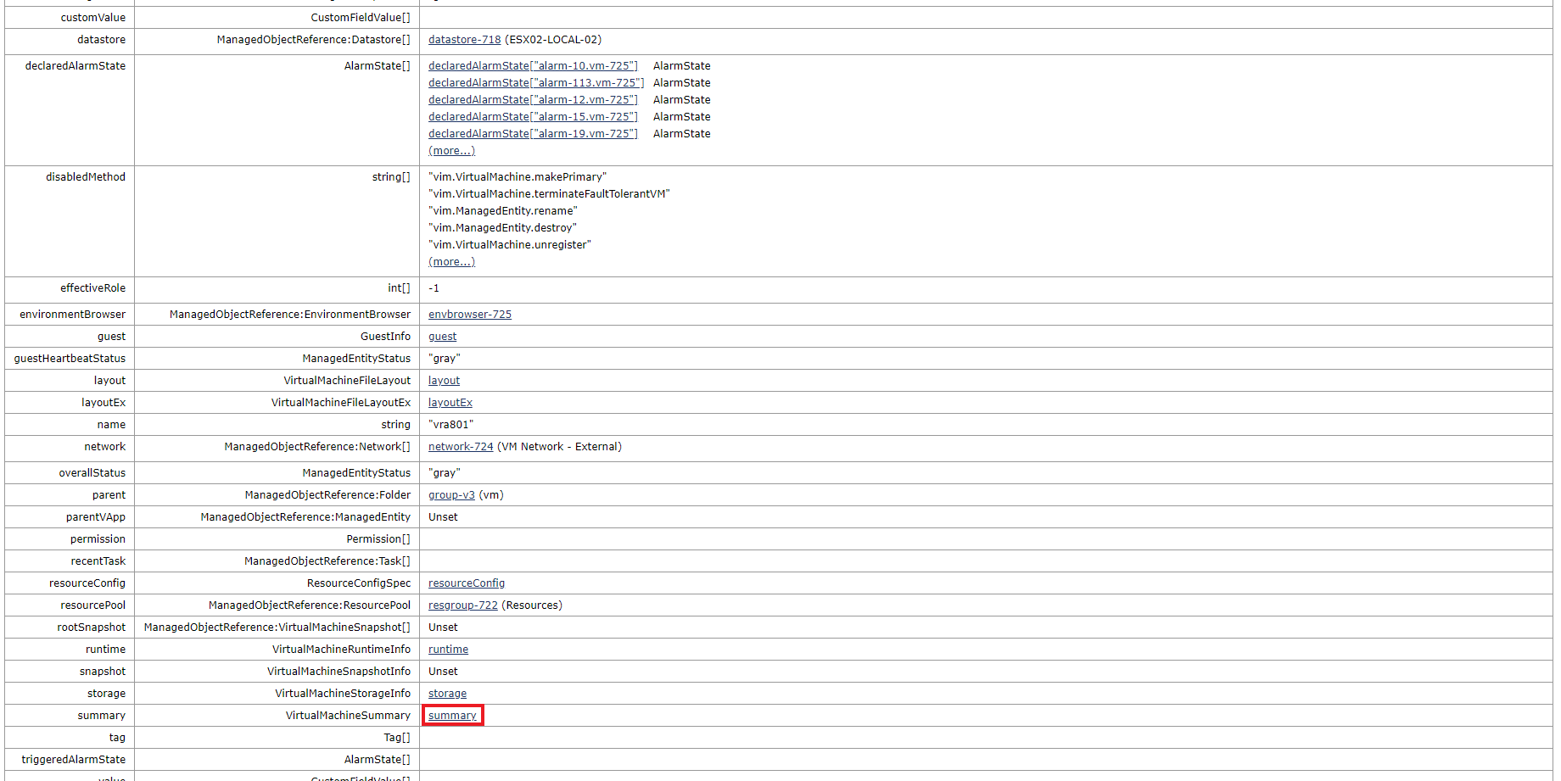View the layout property link
Image resolution: width=1561 pixels, height=781 pixels.
pyautogui.click(x=444, y=380)
